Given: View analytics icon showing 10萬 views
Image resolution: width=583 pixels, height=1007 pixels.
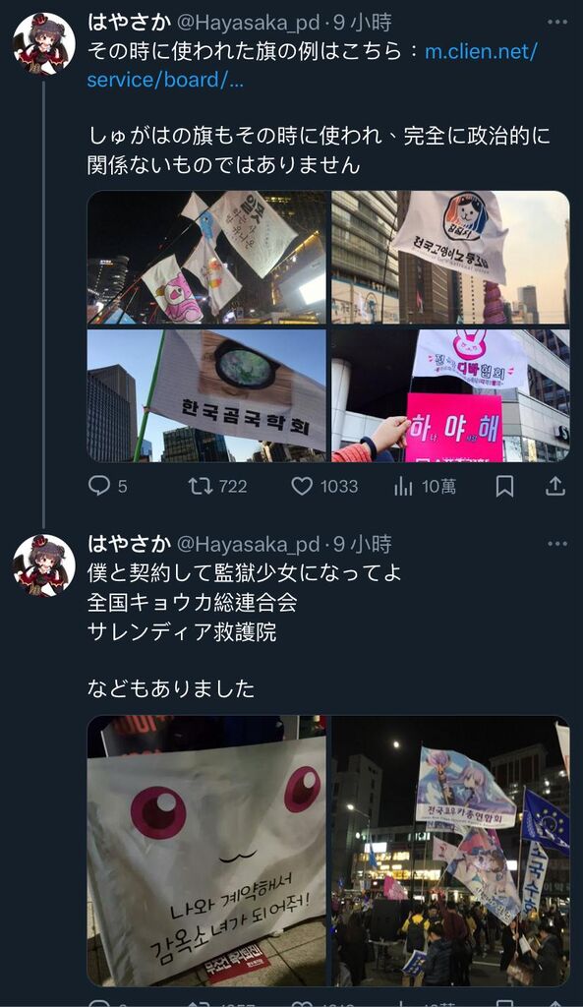Looking at the screenshot, I should [403, 486].
